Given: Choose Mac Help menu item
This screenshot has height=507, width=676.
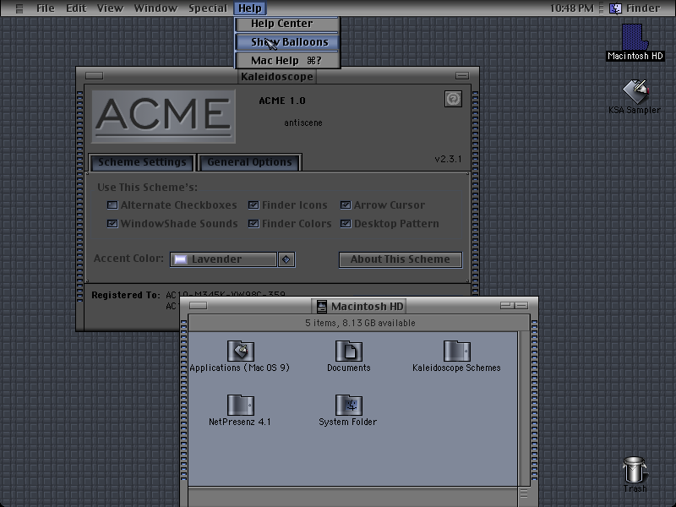Looking at the screenshot, I should click(x=287, y=60).
